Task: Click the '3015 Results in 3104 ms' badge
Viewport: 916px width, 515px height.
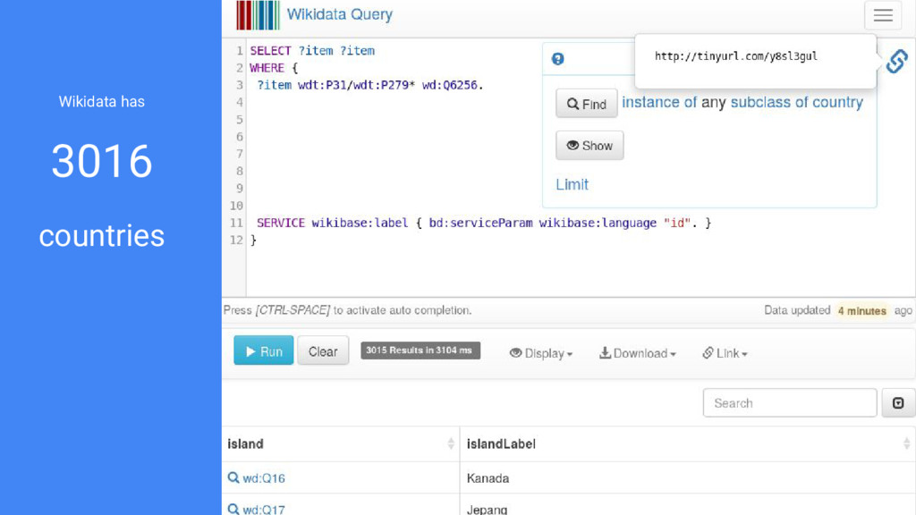Action: pyautogui.click(x=420, y=350)
